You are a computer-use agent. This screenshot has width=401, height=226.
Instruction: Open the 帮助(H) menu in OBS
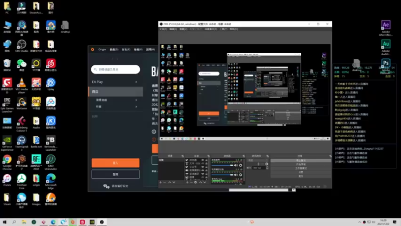pos(234,29)
